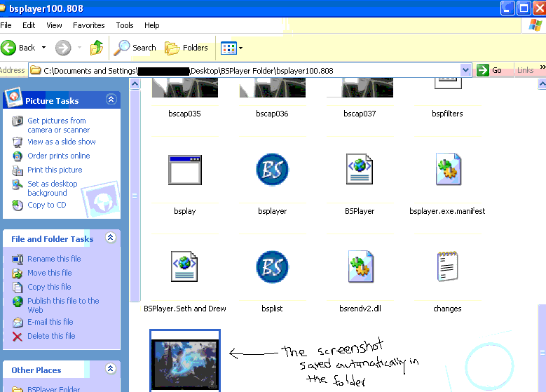Image resolution: width=546 pixels, height=392 pixels.
Task: Click the Views grid icon
Action: pyautogui.click(x=228, y=48)
